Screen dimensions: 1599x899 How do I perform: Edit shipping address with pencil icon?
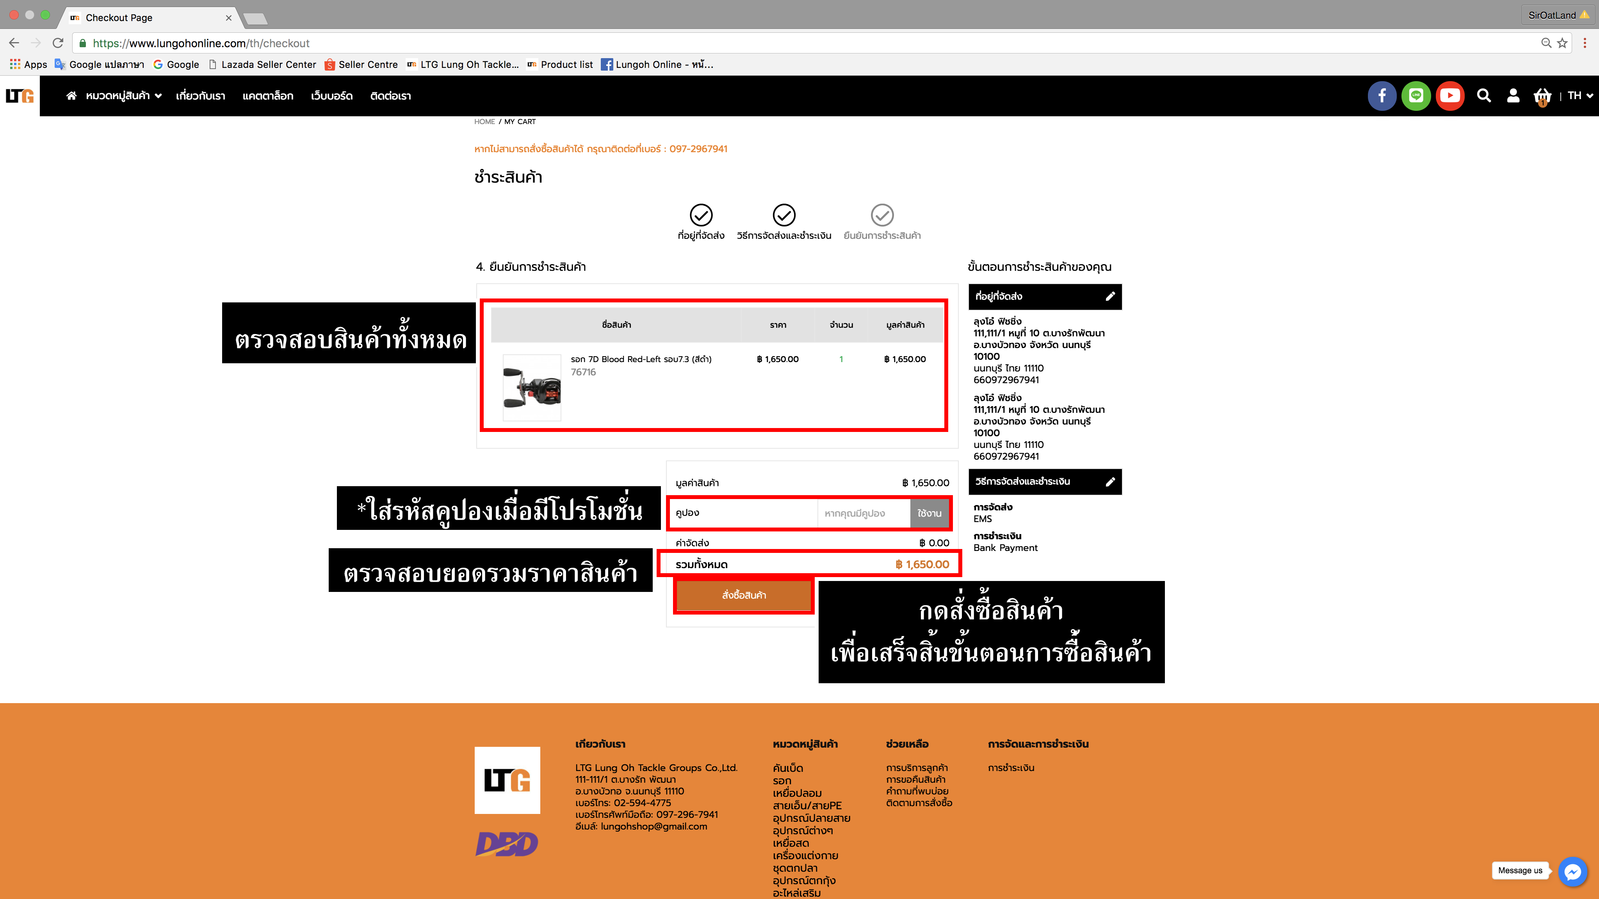(x=1110, y=297)
